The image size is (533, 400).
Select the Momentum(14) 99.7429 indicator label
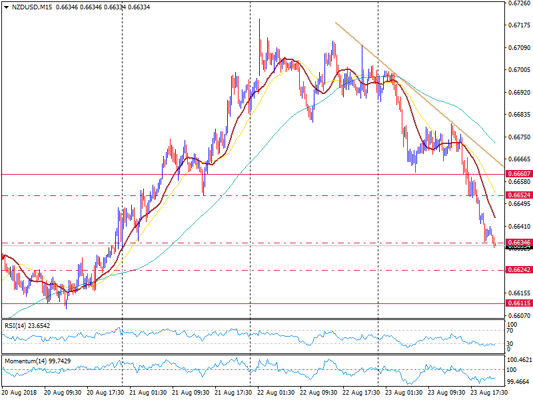40,360
